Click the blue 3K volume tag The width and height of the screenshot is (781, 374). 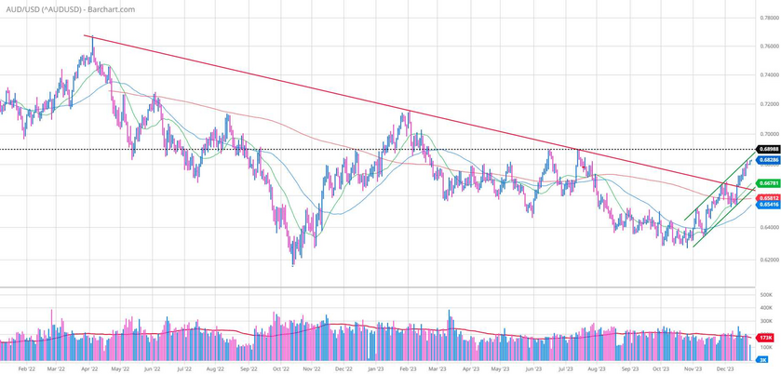(762, 359)
